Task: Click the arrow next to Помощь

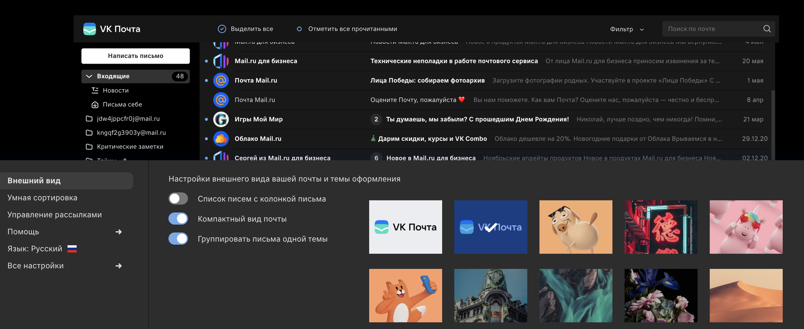Action: [119, 232]
